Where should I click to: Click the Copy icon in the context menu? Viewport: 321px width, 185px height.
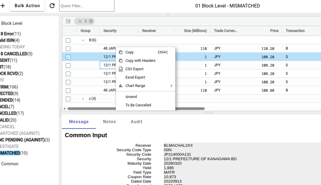click(x=121, y=52)
